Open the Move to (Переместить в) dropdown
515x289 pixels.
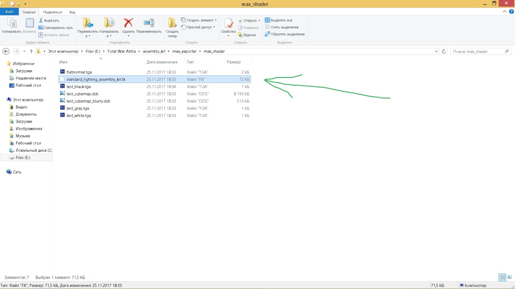coord(88,36)
